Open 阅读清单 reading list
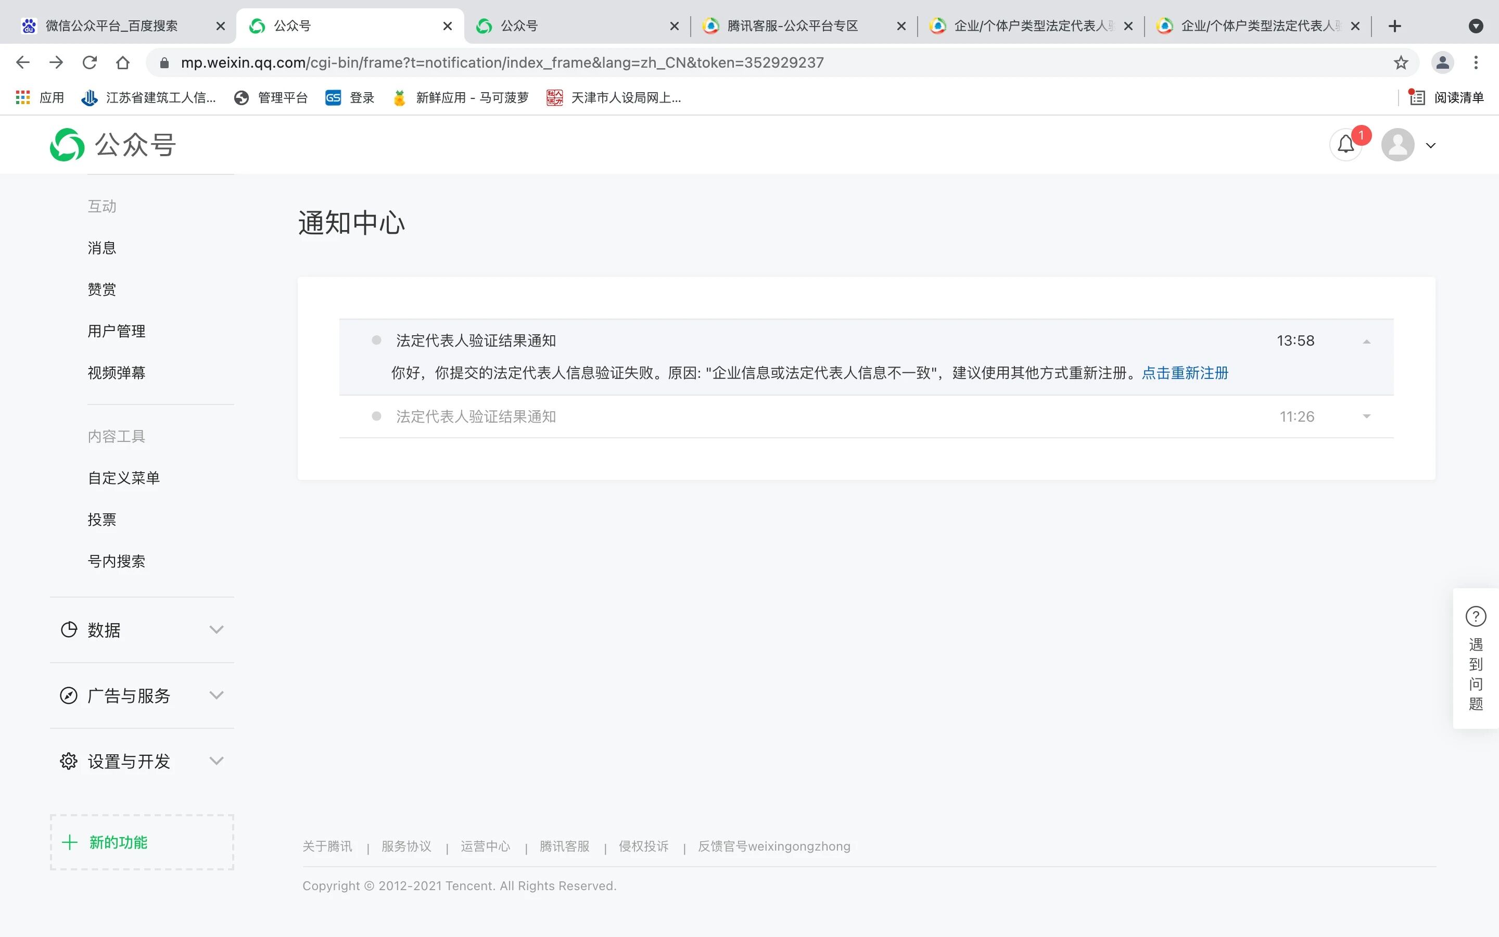 [1446, 97]
